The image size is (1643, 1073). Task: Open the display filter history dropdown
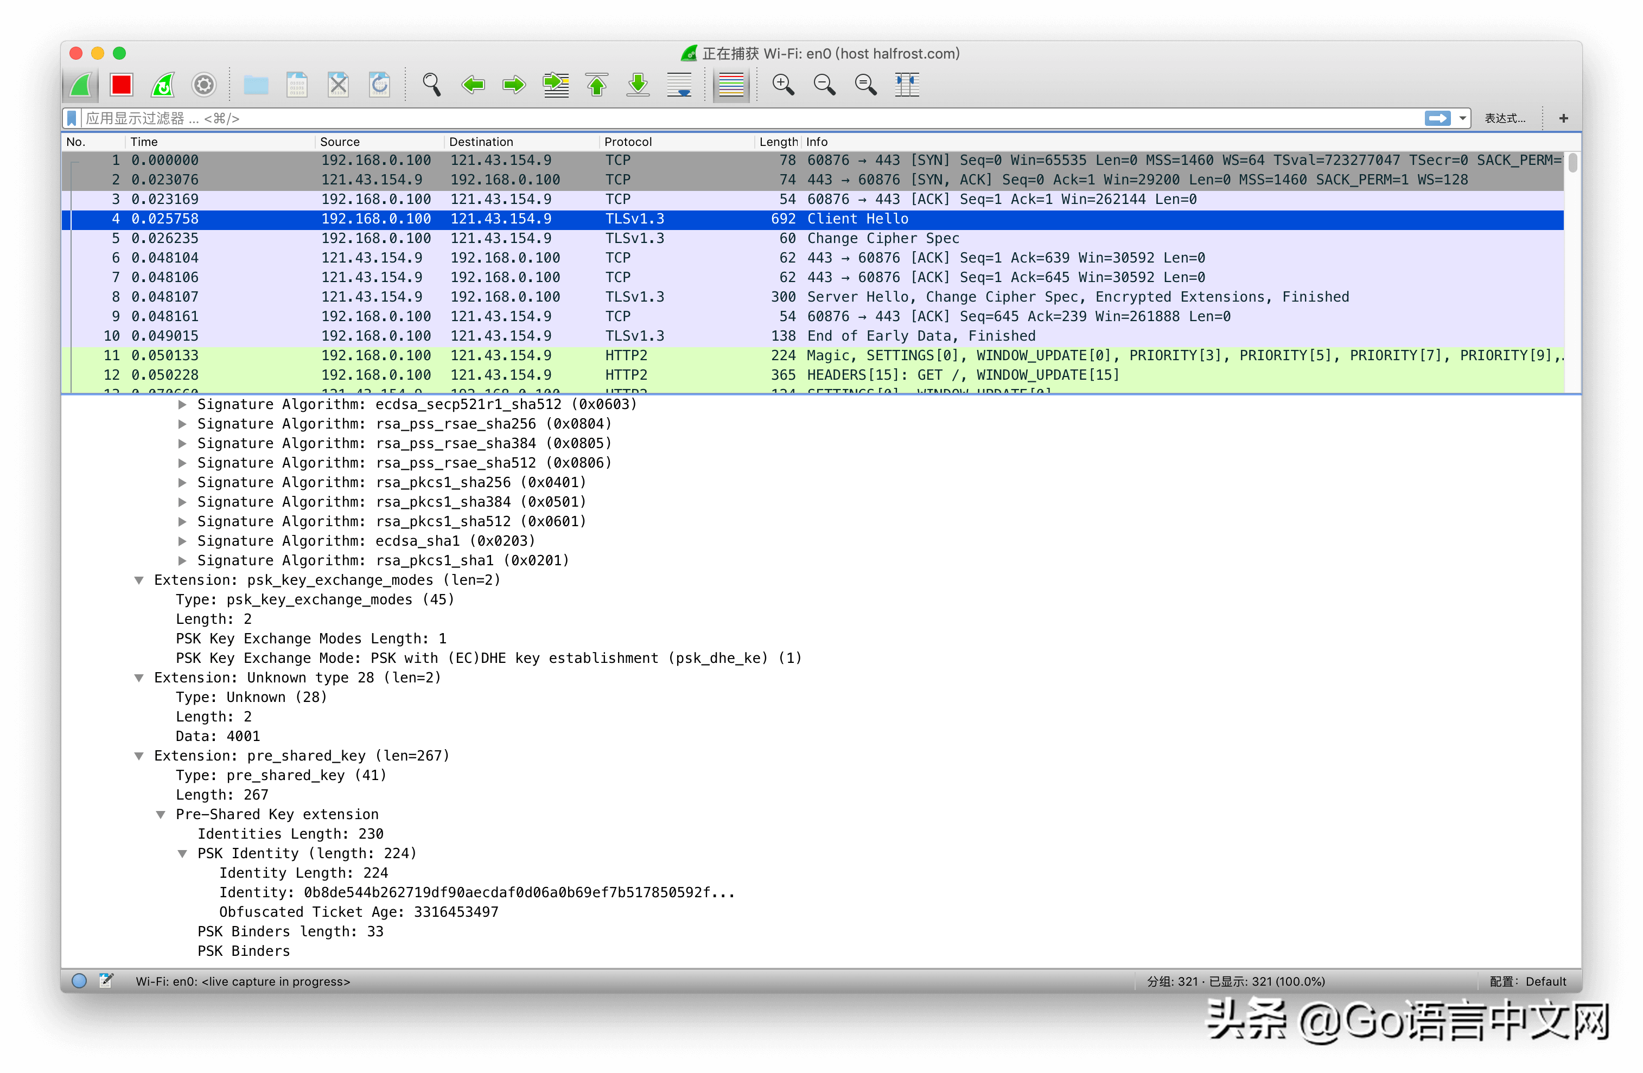click(1462, 119)
